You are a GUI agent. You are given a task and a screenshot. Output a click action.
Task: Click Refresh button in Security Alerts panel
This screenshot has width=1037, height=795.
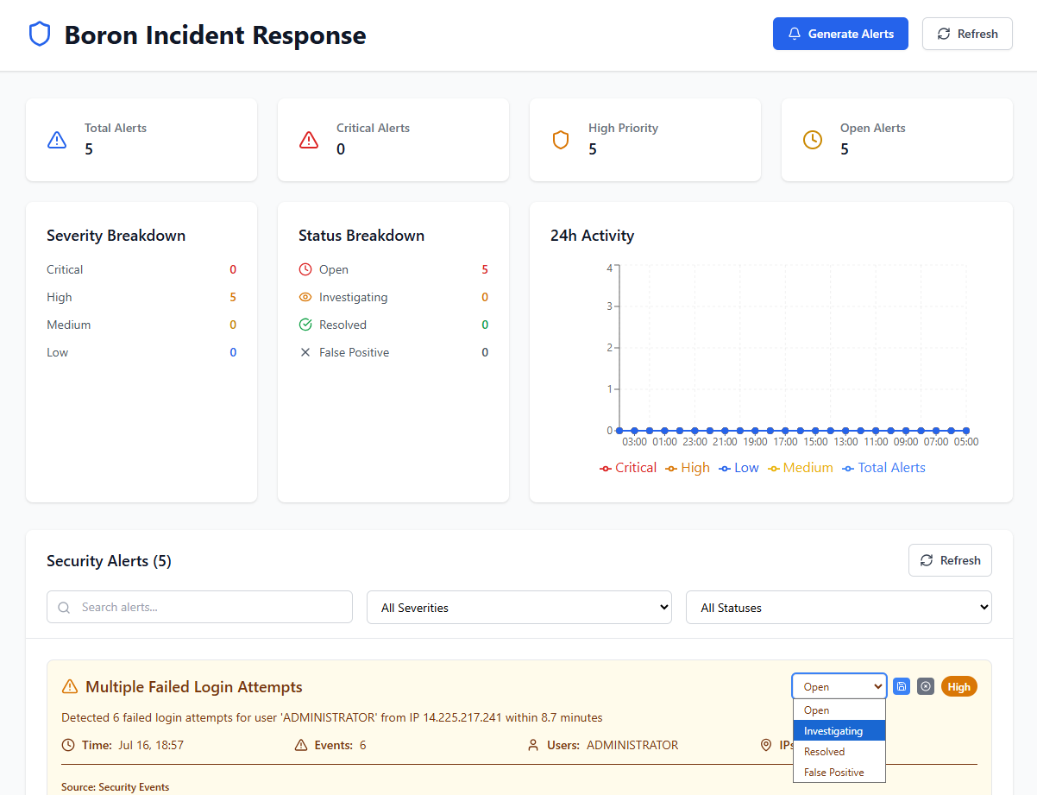tap(950, 560)
